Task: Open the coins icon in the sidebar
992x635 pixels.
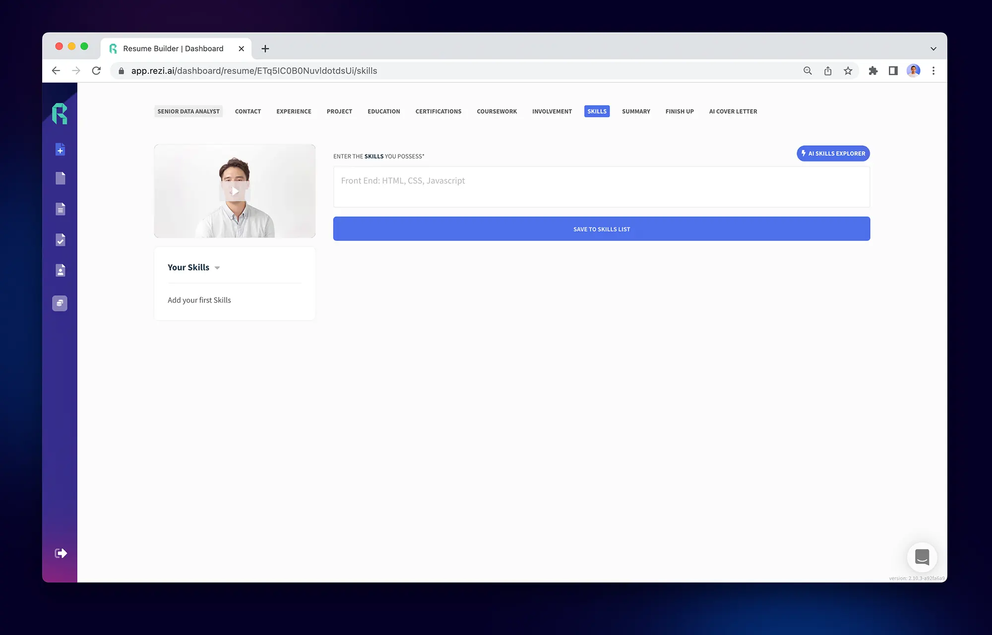Action: click(x=60, y=303)
